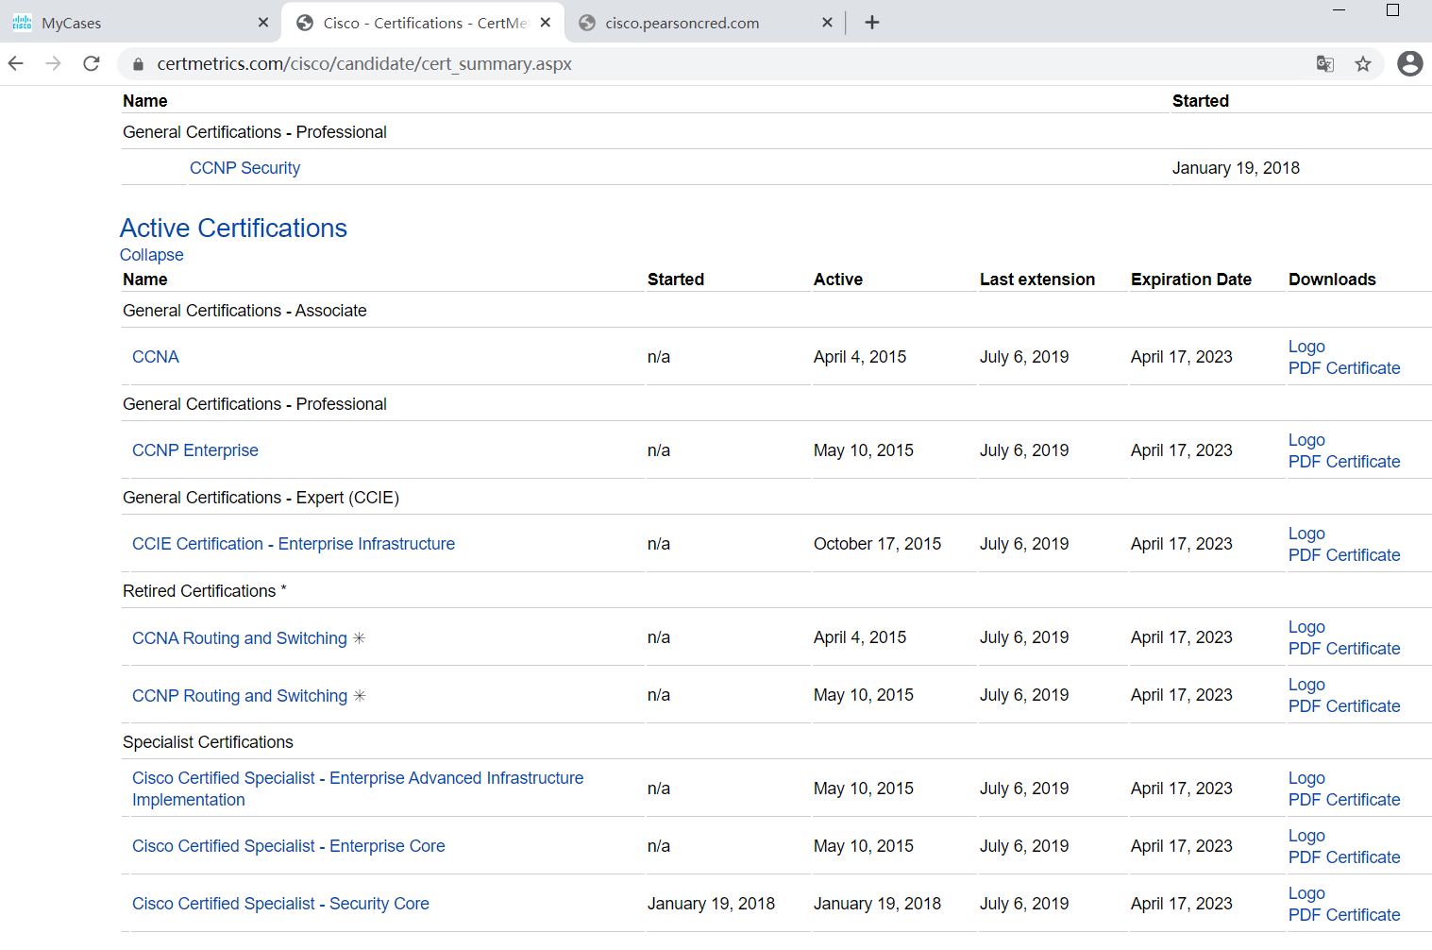Open Enterprise Advanced Infrastructure Implementation specialist link

tap(358, 789)
